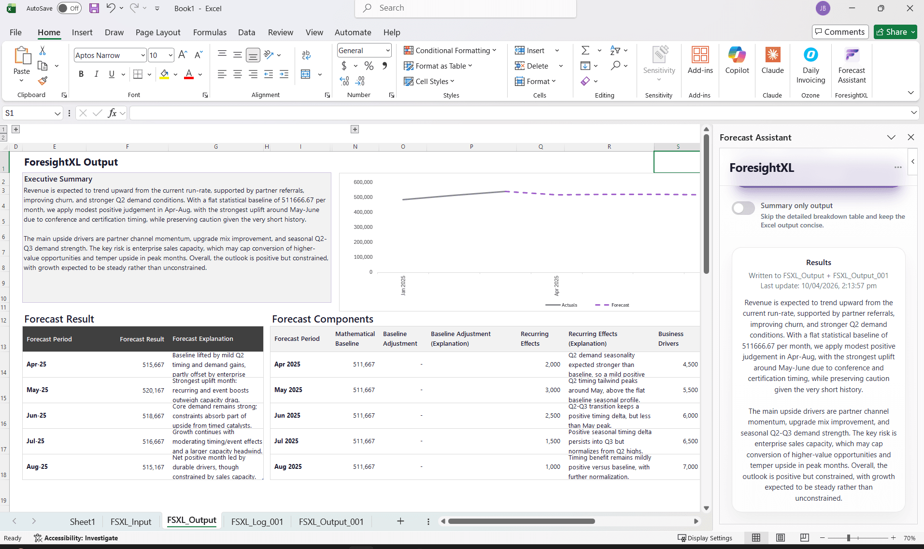
Task: Expand the column group plus button above column N
Action: click(355, 129)
